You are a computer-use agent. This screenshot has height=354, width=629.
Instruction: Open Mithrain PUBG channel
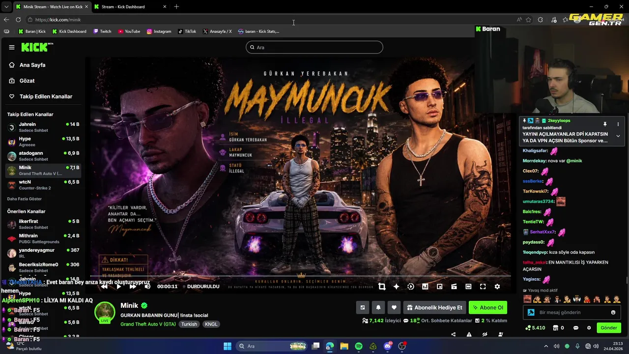click(43, 238)
